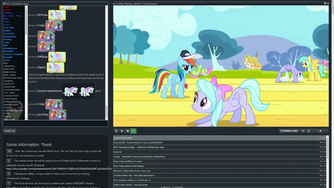Click the playlist scrollbar thumb

[328, 149]
